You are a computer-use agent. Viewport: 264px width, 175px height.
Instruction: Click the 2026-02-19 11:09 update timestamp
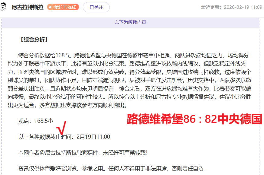[x=243, y=7]
